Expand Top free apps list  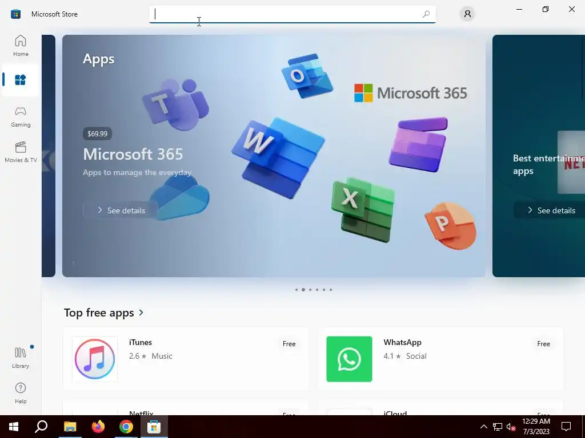click(142, 313)
